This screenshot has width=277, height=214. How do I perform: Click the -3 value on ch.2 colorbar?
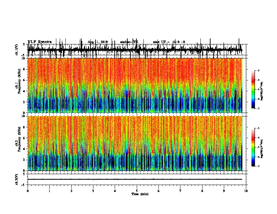tap(258, 128)
